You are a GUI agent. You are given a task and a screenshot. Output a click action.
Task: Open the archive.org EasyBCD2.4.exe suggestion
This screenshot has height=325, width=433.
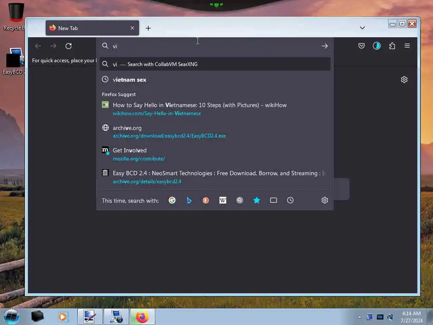click(215, 132)
